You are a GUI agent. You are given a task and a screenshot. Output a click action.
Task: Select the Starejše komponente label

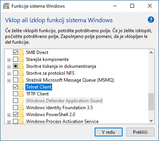(x=47, y=59)
